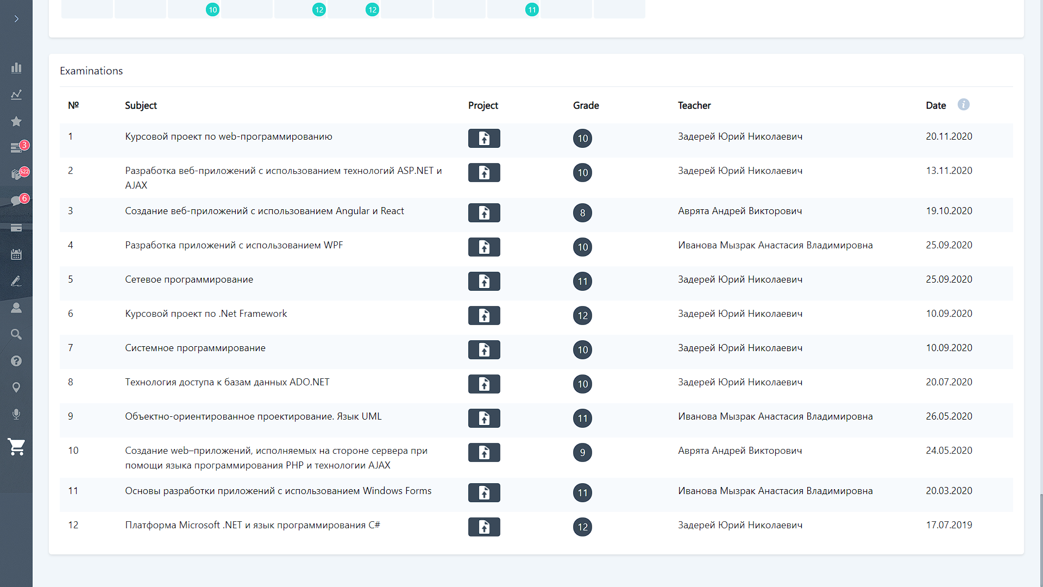The width and height of the screenshot is (1043, 587).
Task: Open the help question mark icon
Action: tap(16, 361)
